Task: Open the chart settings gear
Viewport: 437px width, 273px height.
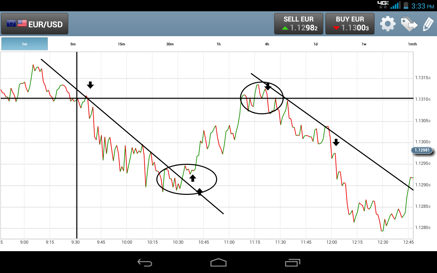Action: [388, 24]
